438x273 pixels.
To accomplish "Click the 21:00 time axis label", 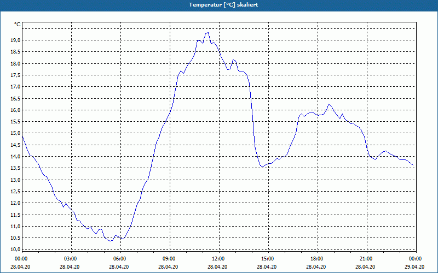I will [367, 259].
